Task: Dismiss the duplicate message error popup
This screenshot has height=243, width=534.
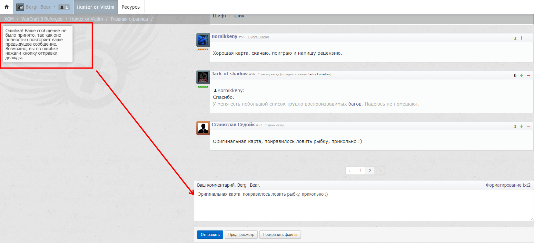Action: coord(38,44)
